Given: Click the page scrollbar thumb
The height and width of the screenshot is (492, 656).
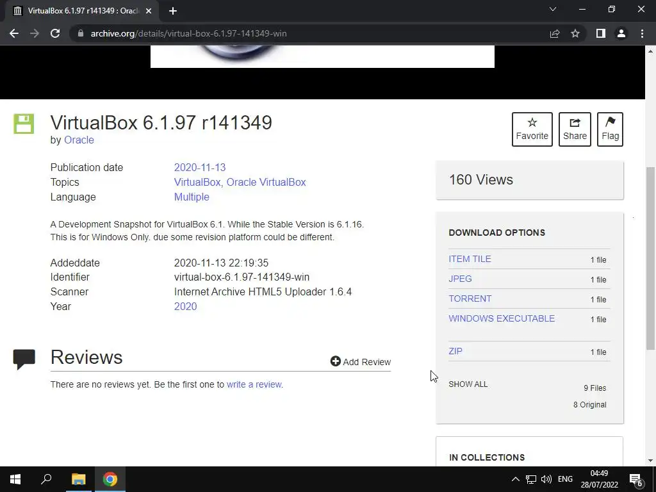Looking at the screenshot, I should pos(650,258).
